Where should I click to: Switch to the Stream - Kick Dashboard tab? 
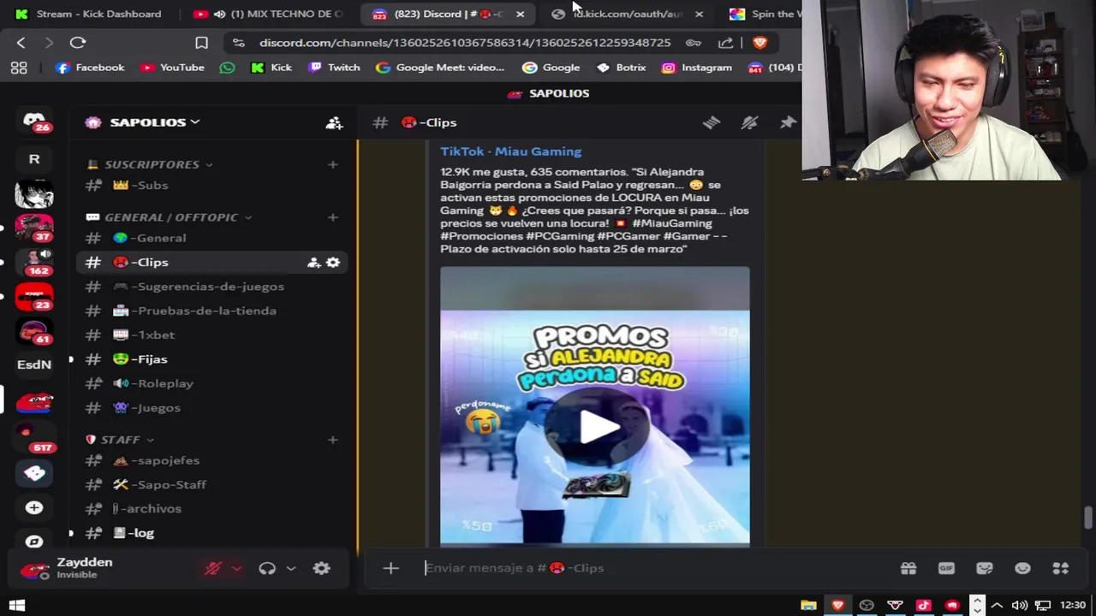pos(89,14)
